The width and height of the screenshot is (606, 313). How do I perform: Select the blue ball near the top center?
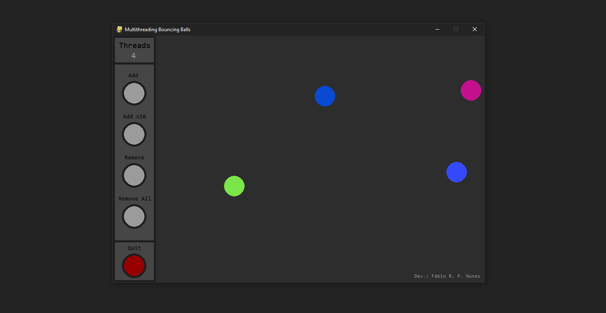tap(325, 96)
